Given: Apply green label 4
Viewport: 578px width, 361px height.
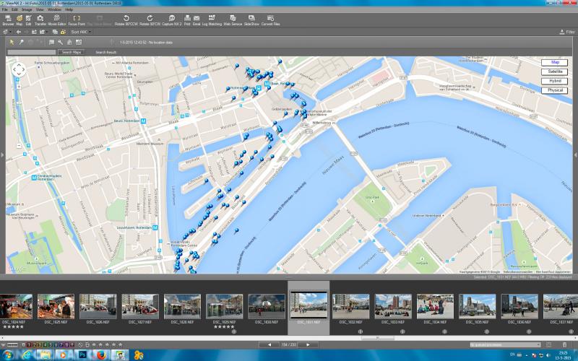Looking at the screenshot, I should coord(46,345).
